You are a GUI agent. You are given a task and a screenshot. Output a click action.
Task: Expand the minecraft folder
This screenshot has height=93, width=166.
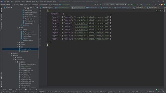coord(13,58)
